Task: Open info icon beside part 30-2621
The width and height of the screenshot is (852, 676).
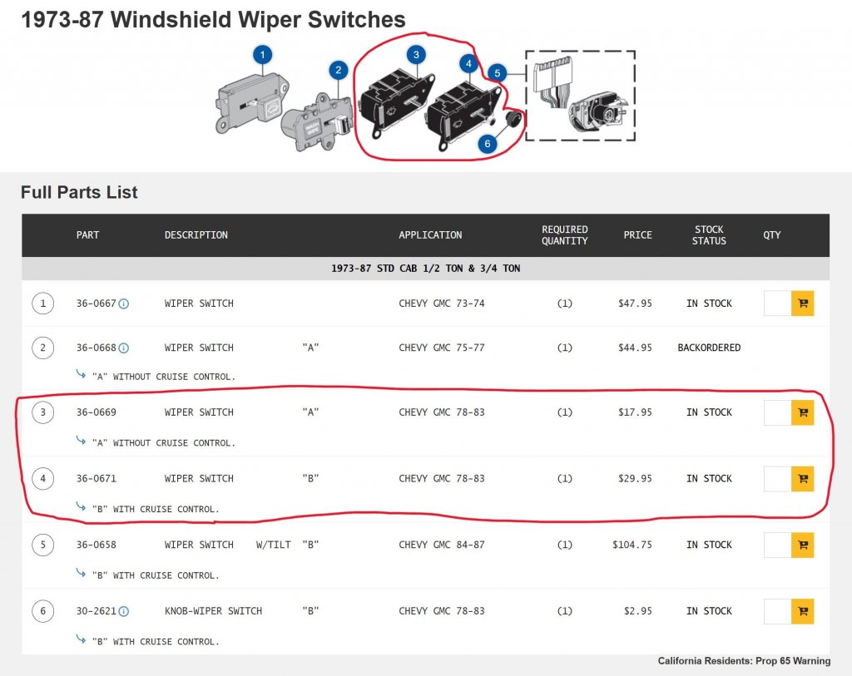Action: click(x=124, y=611)
